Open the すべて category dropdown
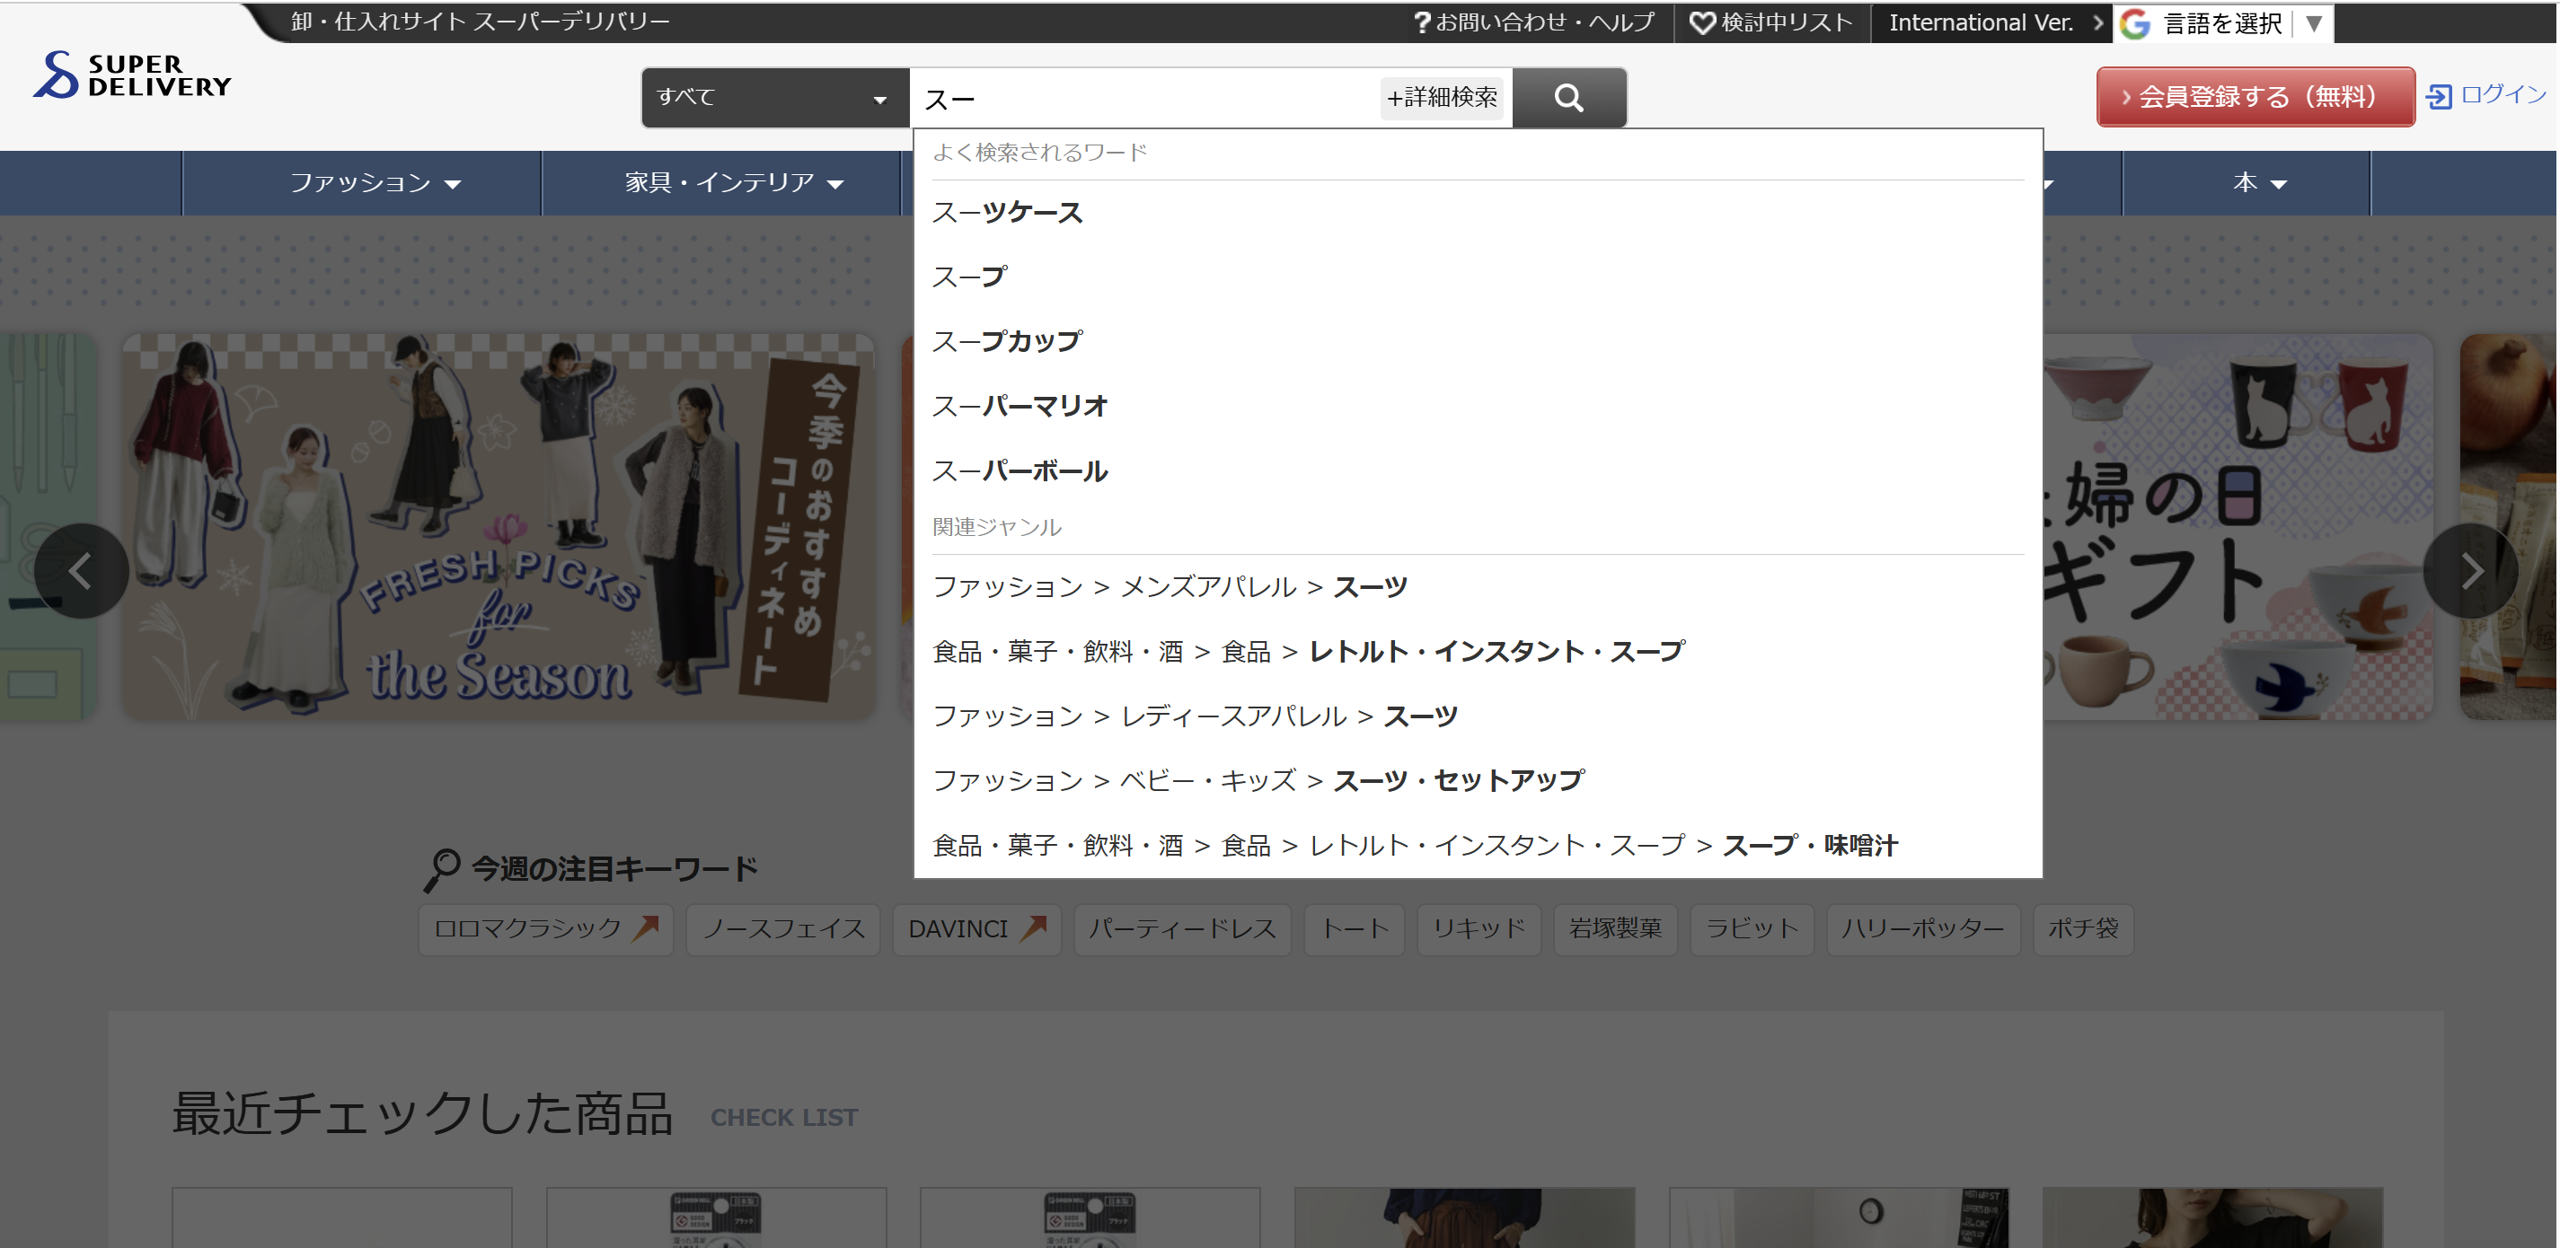The height and width of the screenshot is (1248, 2560). 774,97
